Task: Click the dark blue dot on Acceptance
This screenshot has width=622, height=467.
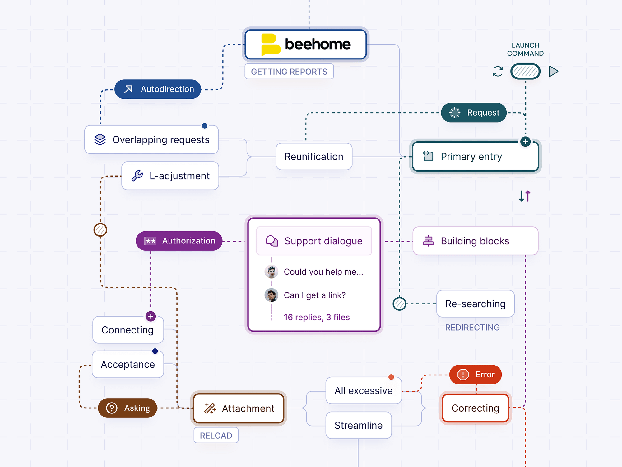Action: pos(155,351)
